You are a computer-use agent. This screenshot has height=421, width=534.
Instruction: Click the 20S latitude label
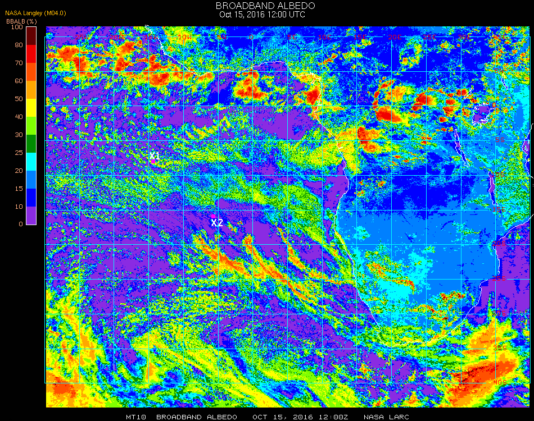click(499, 244)
